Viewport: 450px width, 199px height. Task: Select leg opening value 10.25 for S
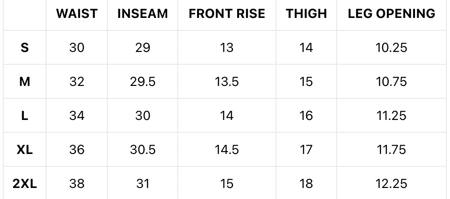pyautogui.click(x=392, y=48)
